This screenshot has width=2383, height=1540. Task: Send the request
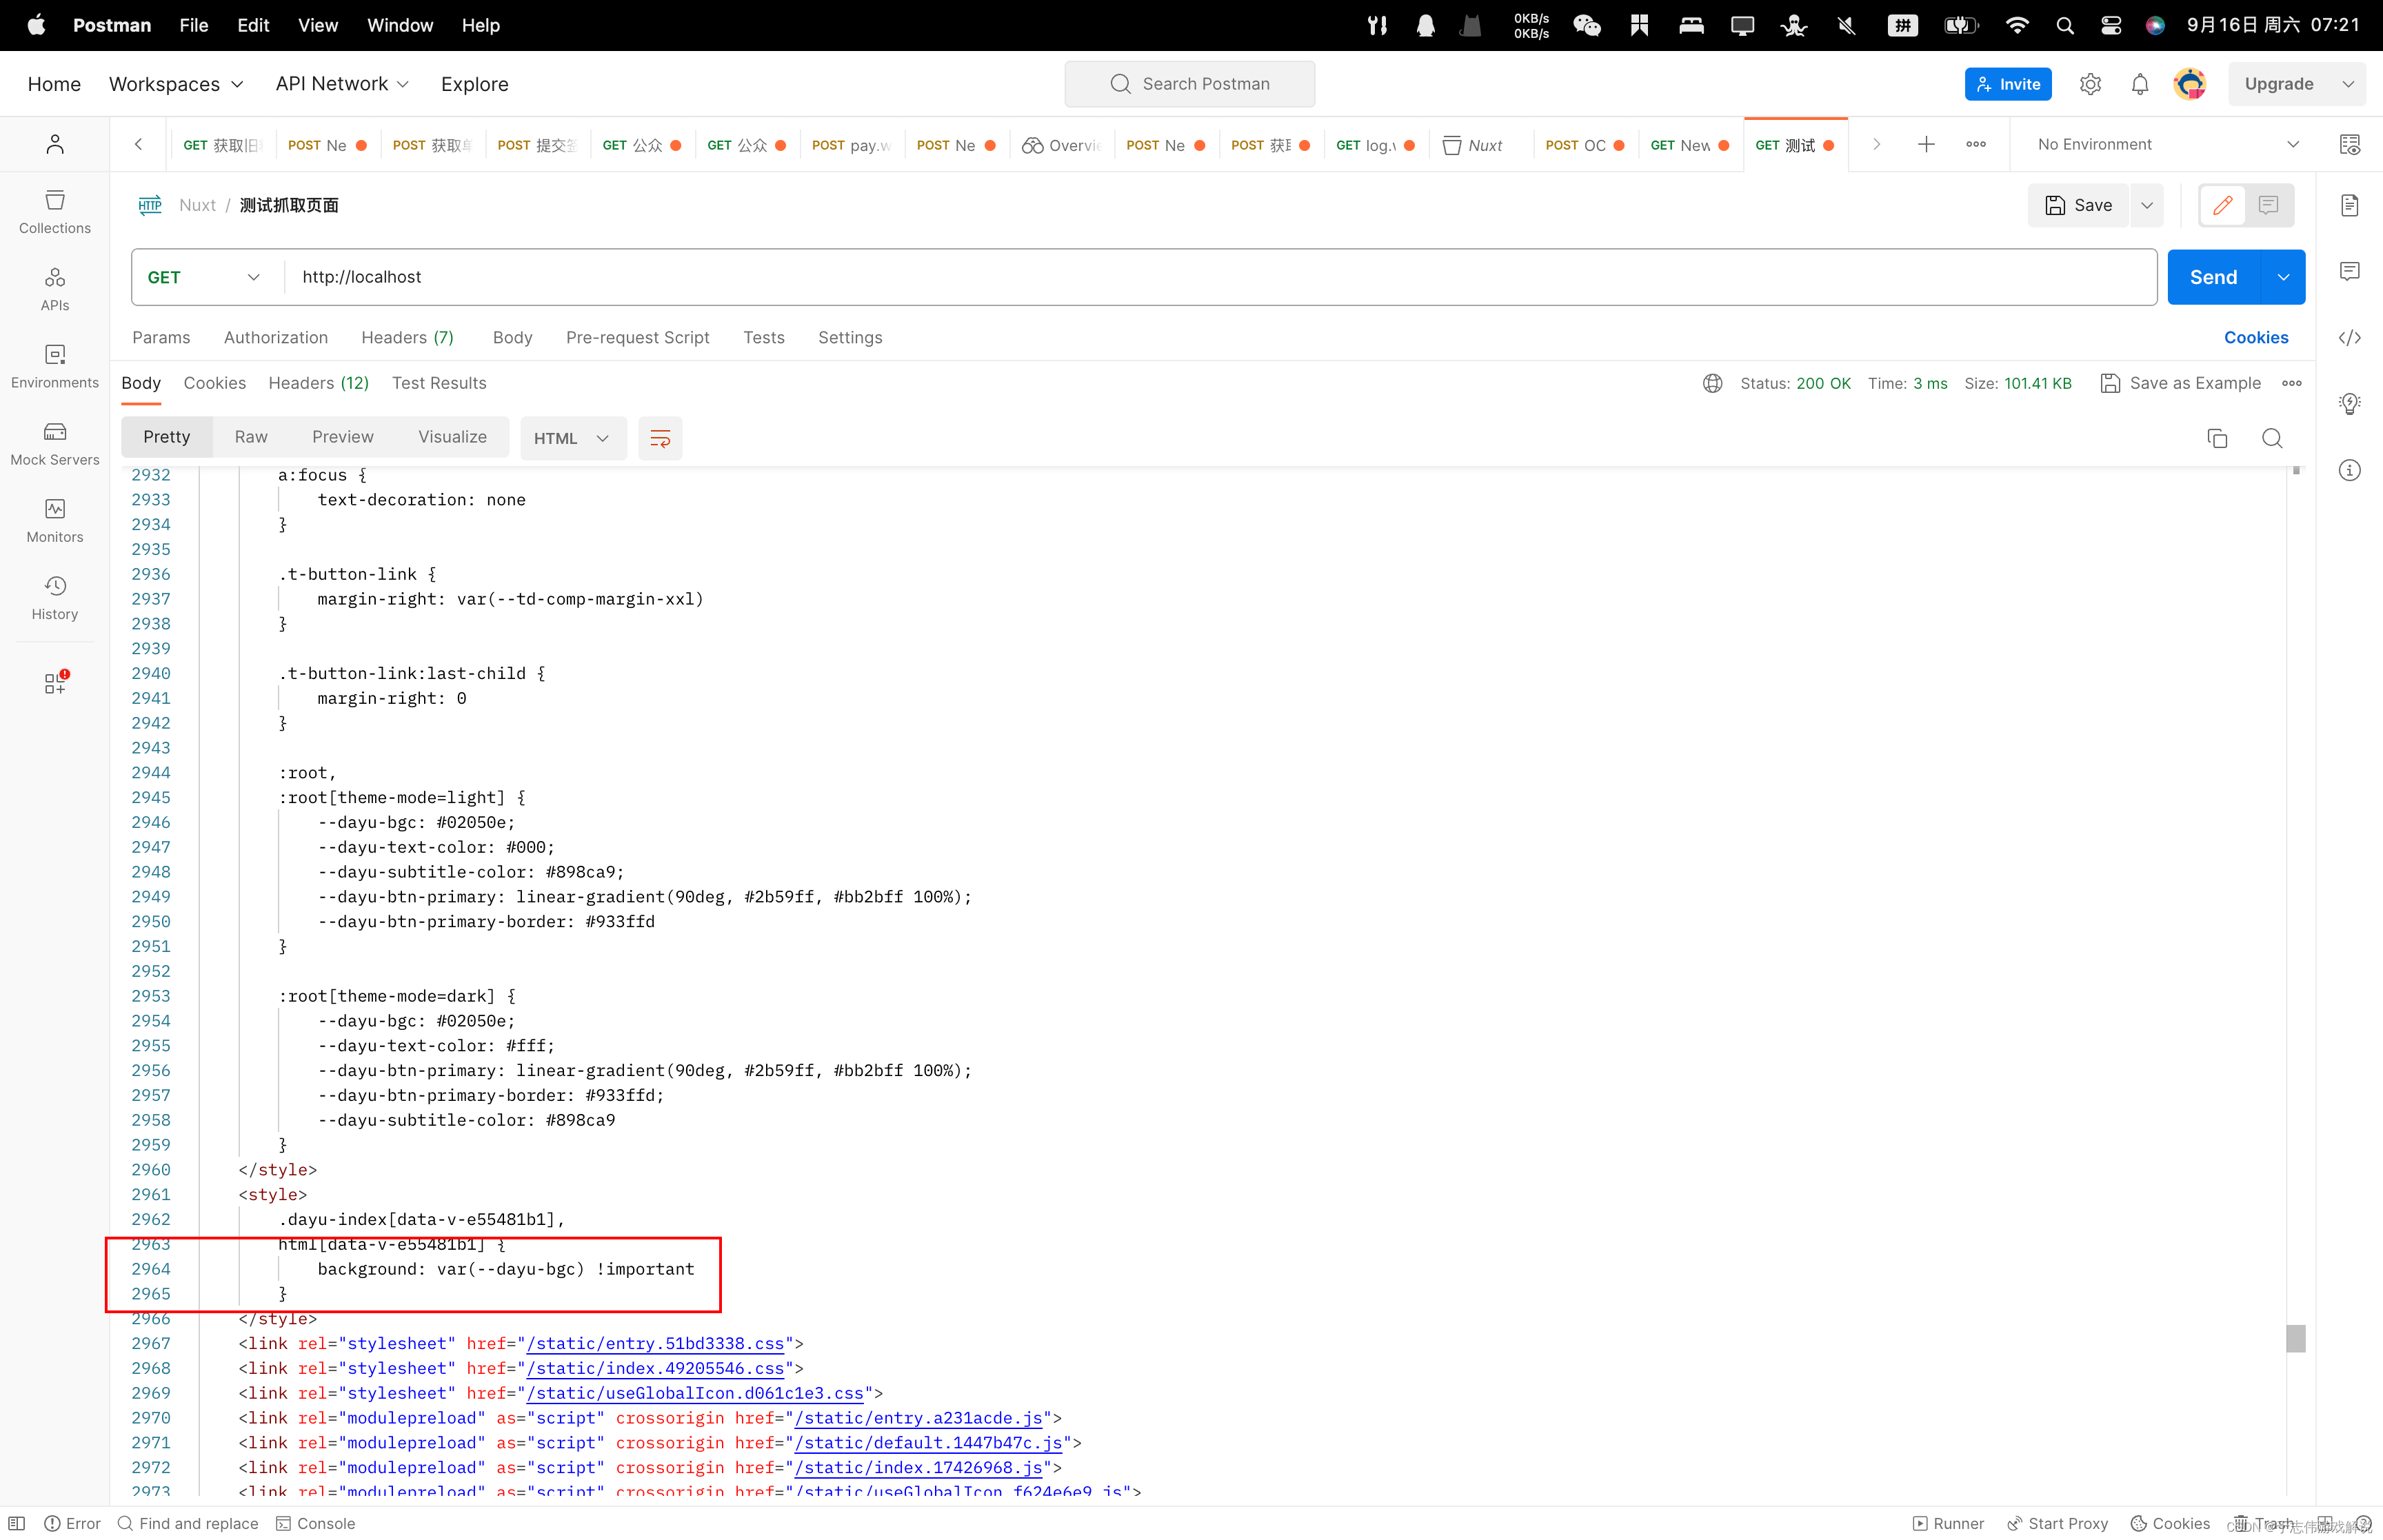pos(2213,276)
